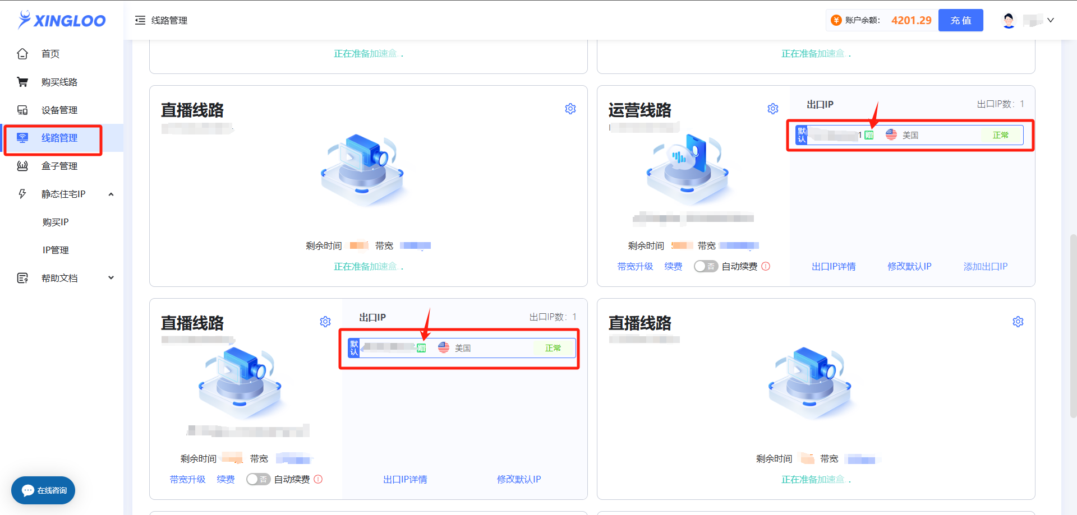Open the user account dropdown arrow

coord(1051,20)
